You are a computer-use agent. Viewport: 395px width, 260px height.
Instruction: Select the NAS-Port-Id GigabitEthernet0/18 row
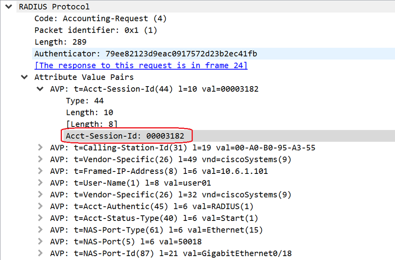(171, 253)
